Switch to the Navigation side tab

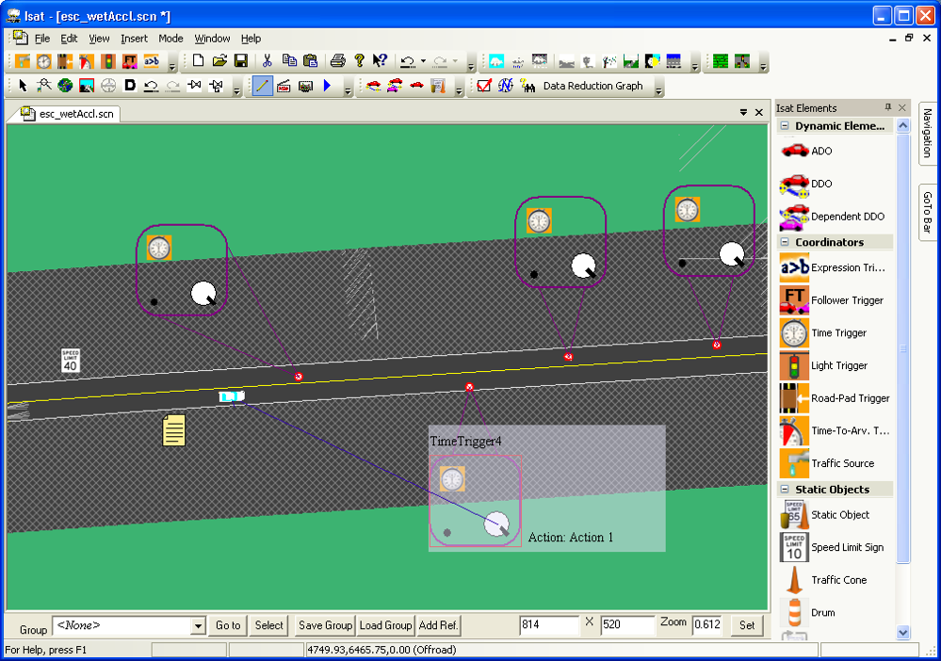927,134
